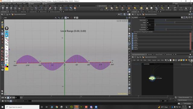This screenshot has height=109, width=193.
Task: Open the File menu
Action: click(2, 4)
